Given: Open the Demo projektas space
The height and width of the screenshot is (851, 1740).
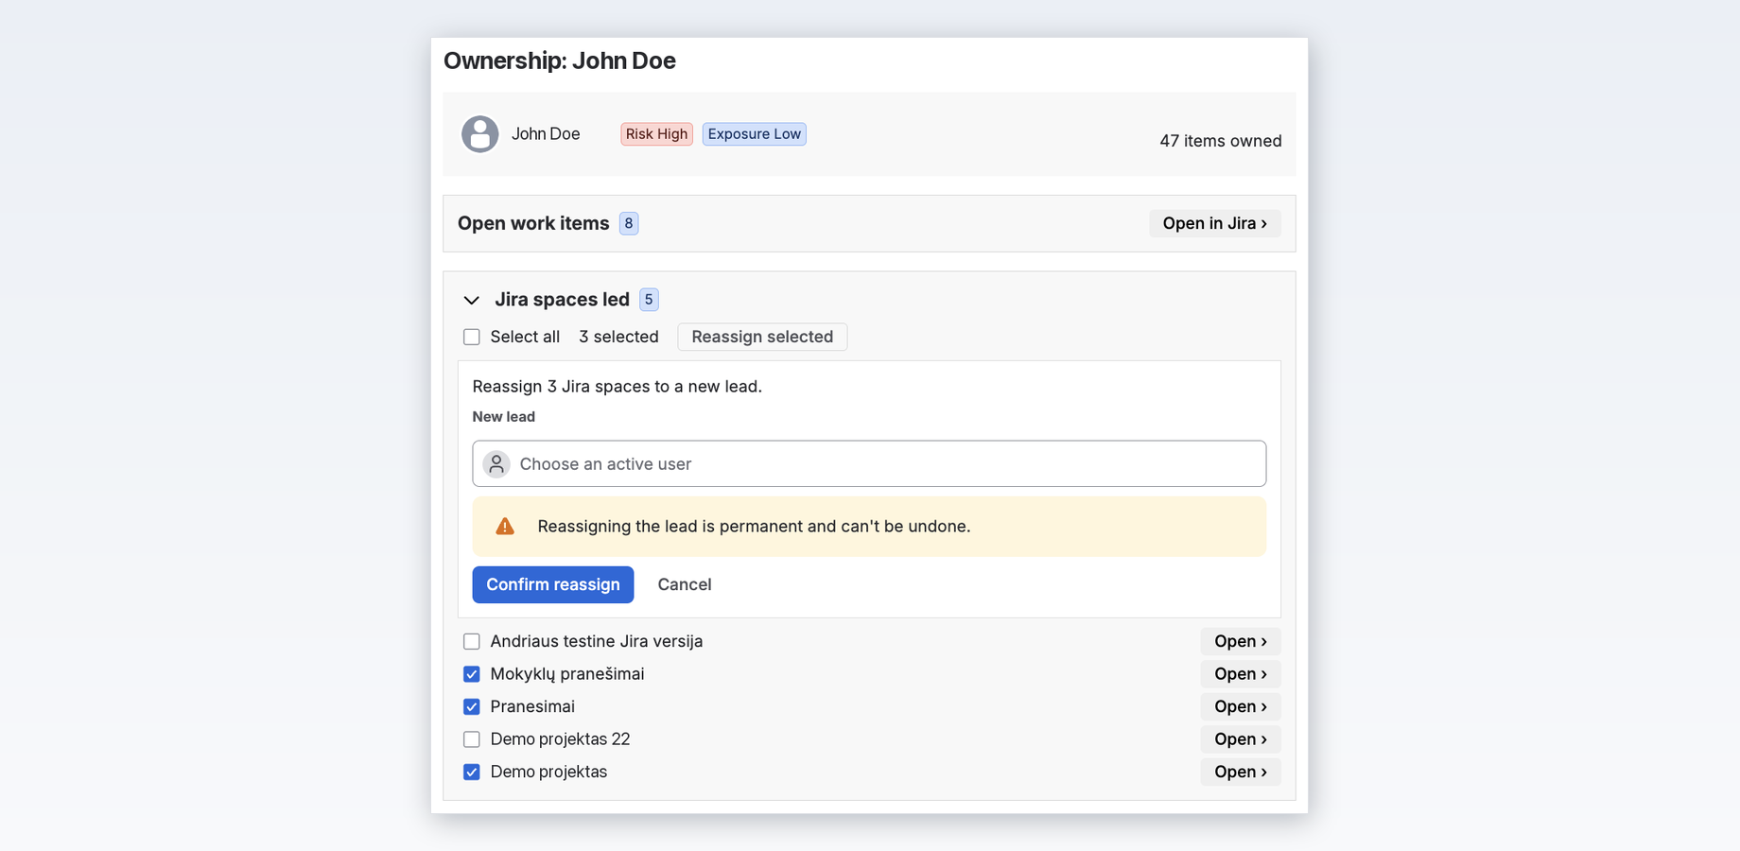Looking at the screenshot, I should click(x=1241, y=772).
